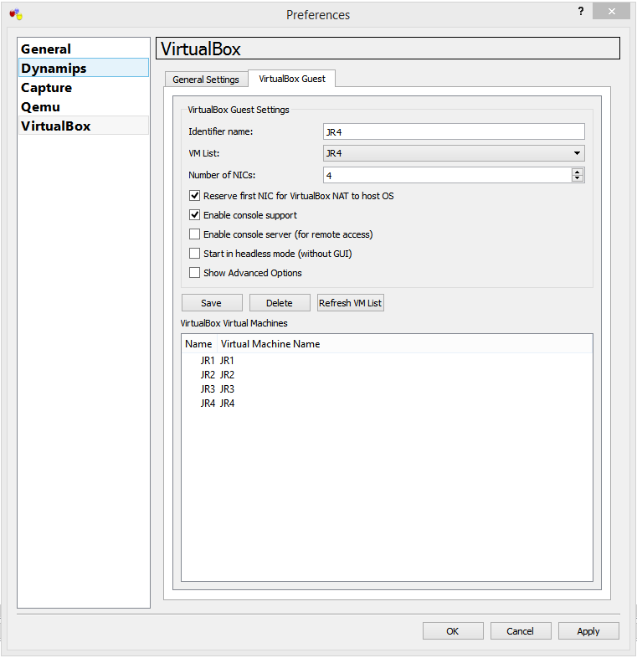Click the Delete button
This screenshot has height=658, width=637.
click(280, 302)
